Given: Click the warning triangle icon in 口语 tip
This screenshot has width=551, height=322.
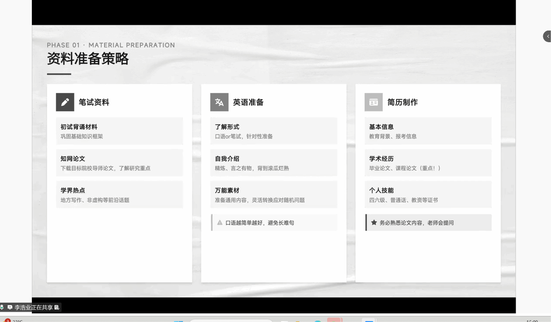Looking at the screenshot, I should coord(220,223).
